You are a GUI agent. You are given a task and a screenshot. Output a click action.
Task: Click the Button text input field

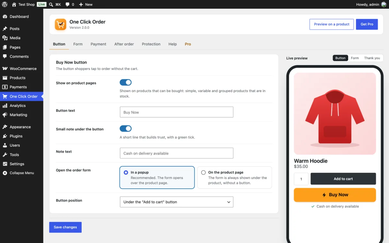pos(176,112)
